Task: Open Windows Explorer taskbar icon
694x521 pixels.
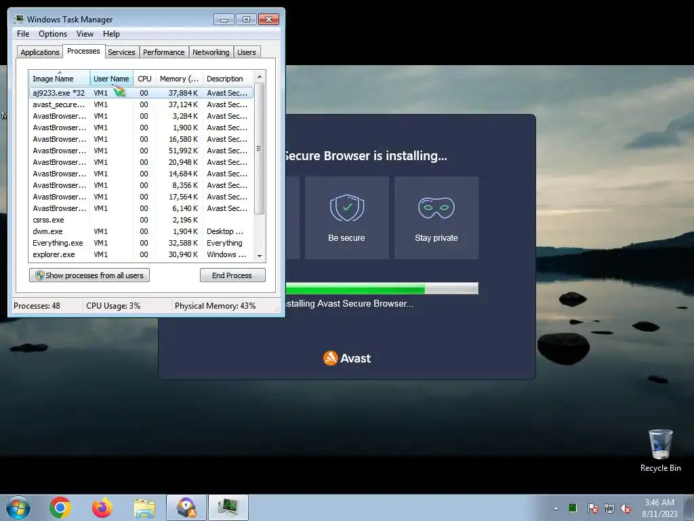Action: coord(144,508)
